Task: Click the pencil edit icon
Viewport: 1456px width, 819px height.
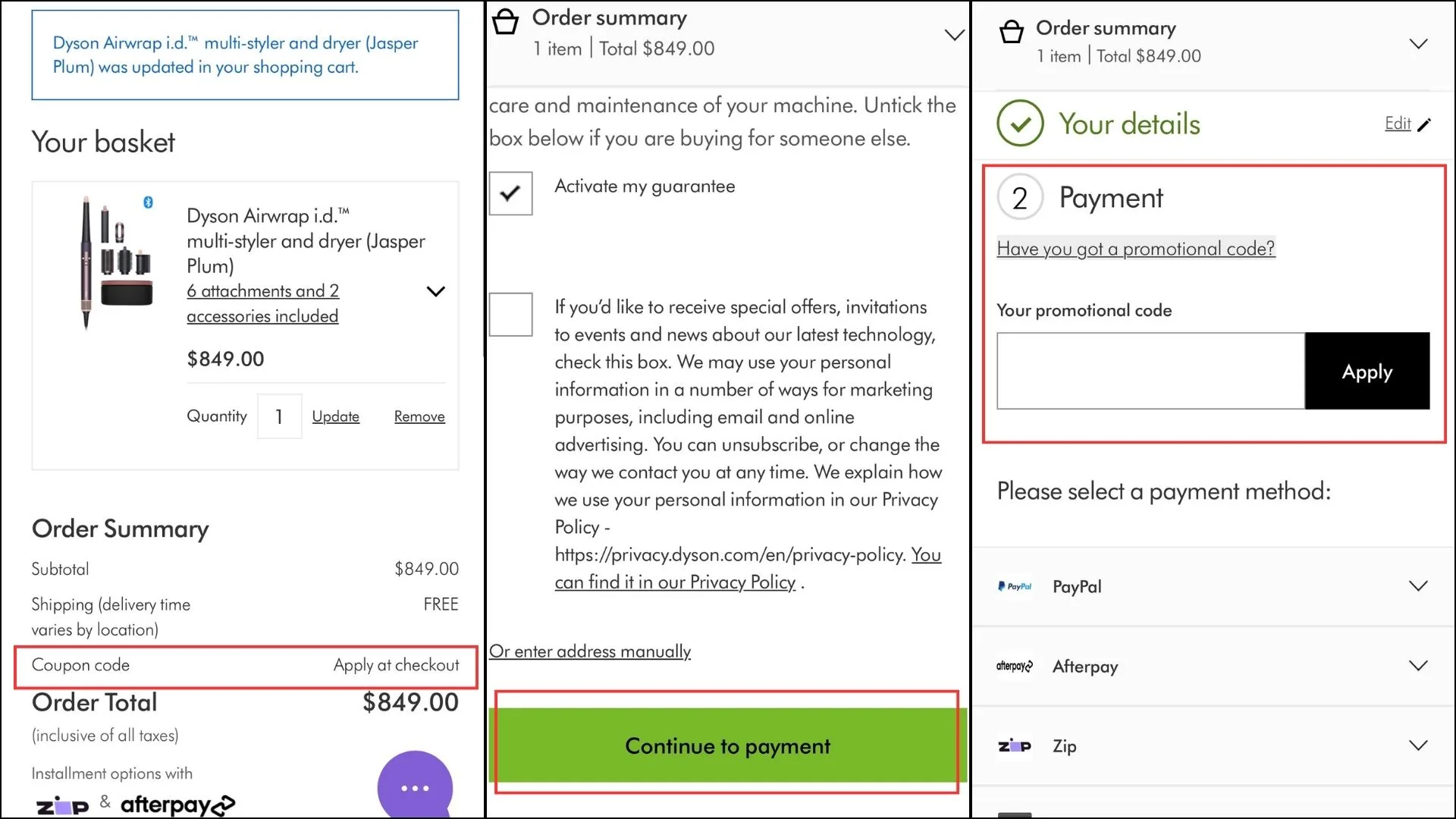Action: click(x=1424, y=125)
